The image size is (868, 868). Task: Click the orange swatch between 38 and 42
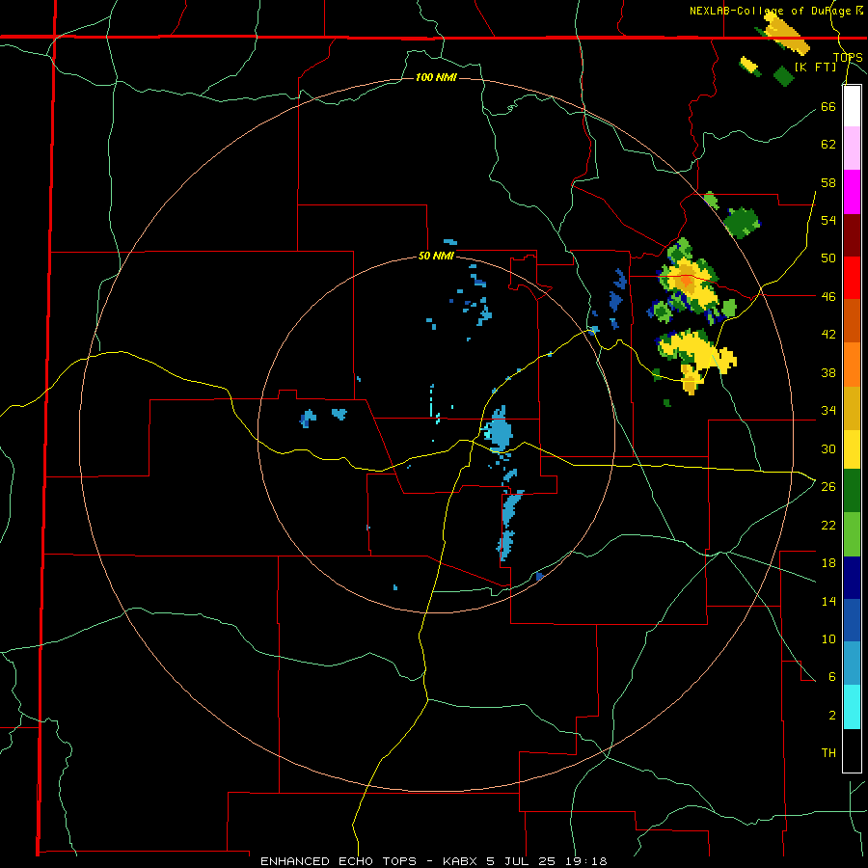852,365
